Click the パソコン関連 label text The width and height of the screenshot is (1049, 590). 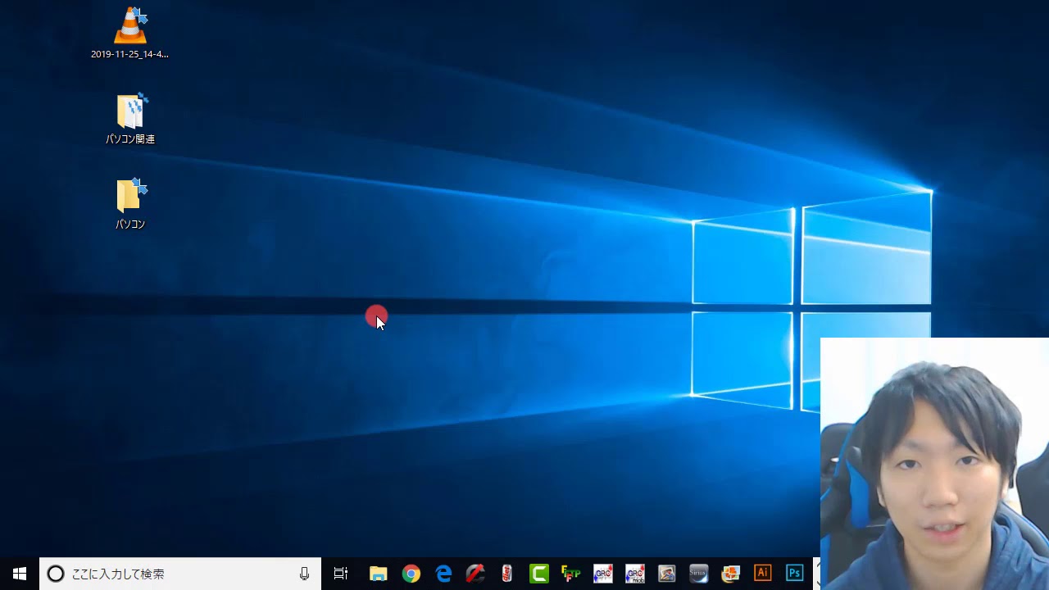(x=130, y=139)
